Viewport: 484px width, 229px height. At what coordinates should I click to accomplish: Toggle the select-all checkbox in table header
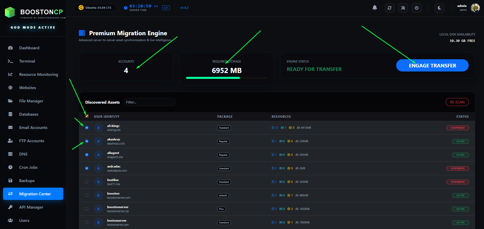coord(87,116)
